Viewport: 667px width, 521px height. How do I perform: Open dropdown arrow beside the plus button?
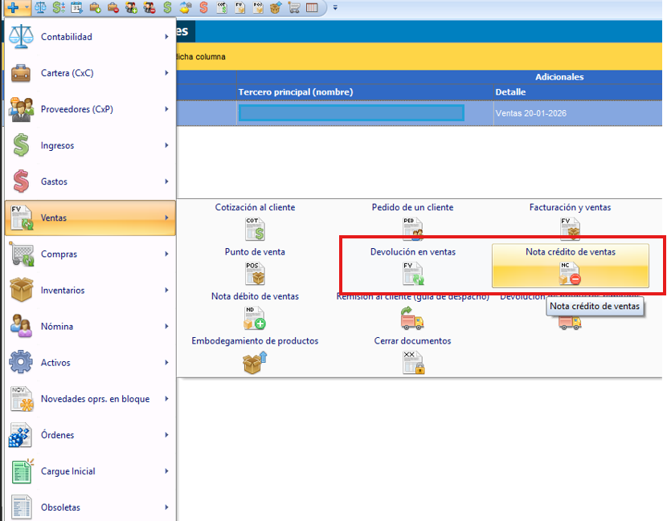click(x=27, y=8)
